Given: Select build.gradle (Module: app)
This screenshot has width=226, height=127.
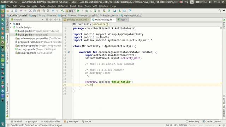Looking at the screenshot, I should click(x=32, y=35).
